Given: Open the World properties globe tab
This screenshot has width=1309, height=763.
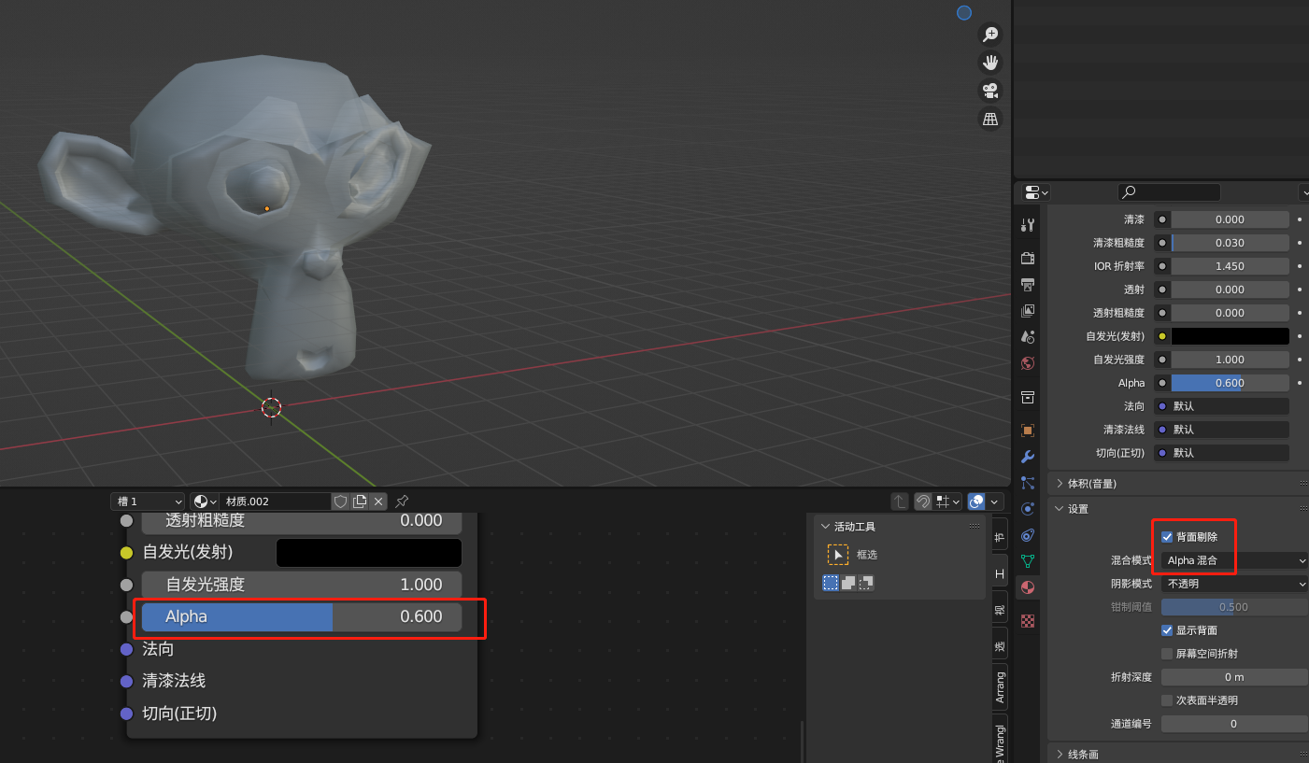Looking at the screenshot, I should [x=1028, y=363].
